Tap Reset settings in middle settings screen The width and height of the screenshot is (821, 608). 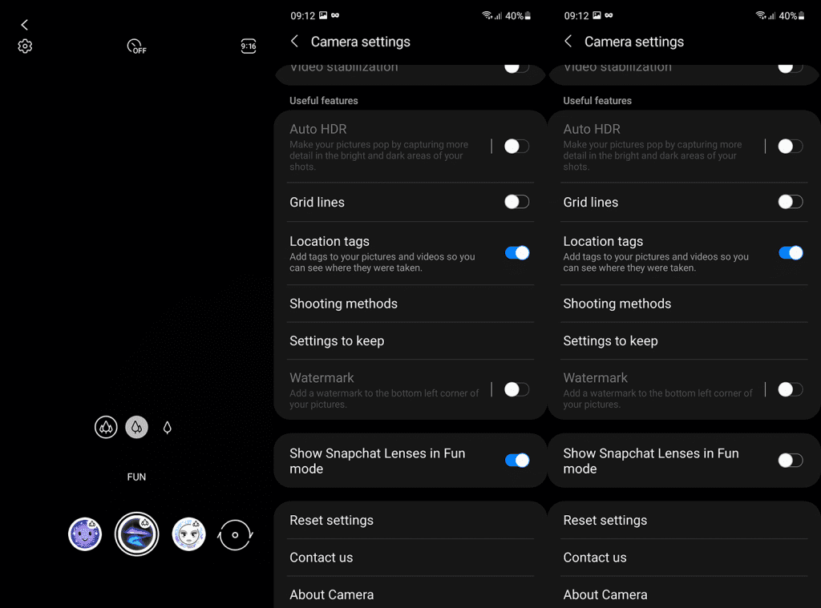[410, 520]
